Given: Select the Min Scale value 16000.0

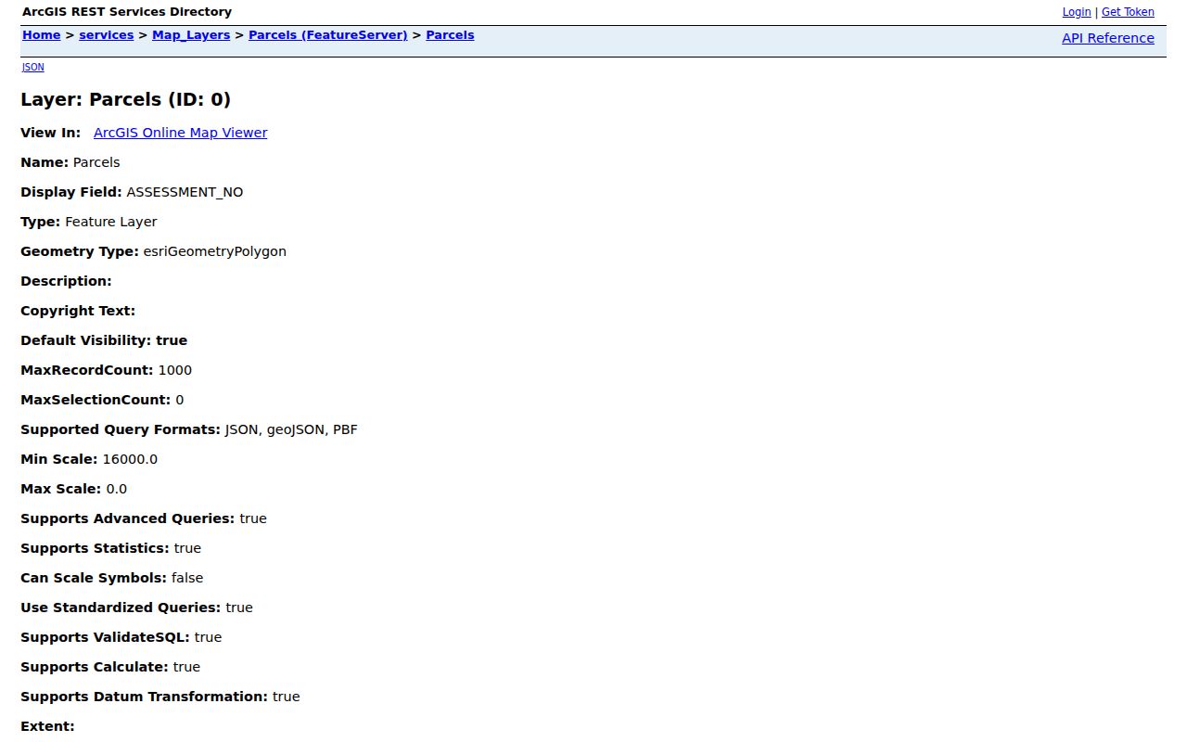Looking at the screenshot, I should (130, 459).
